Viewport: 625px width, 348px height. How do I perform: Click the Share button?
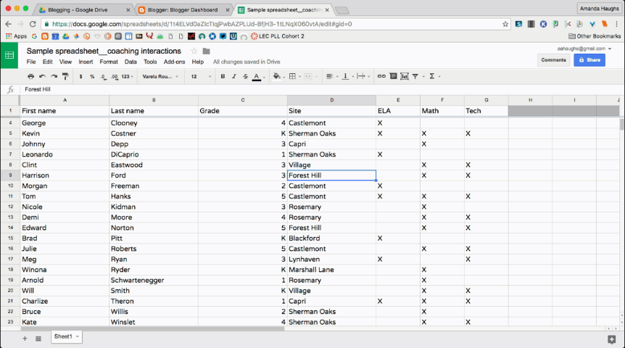pos(589,59)
